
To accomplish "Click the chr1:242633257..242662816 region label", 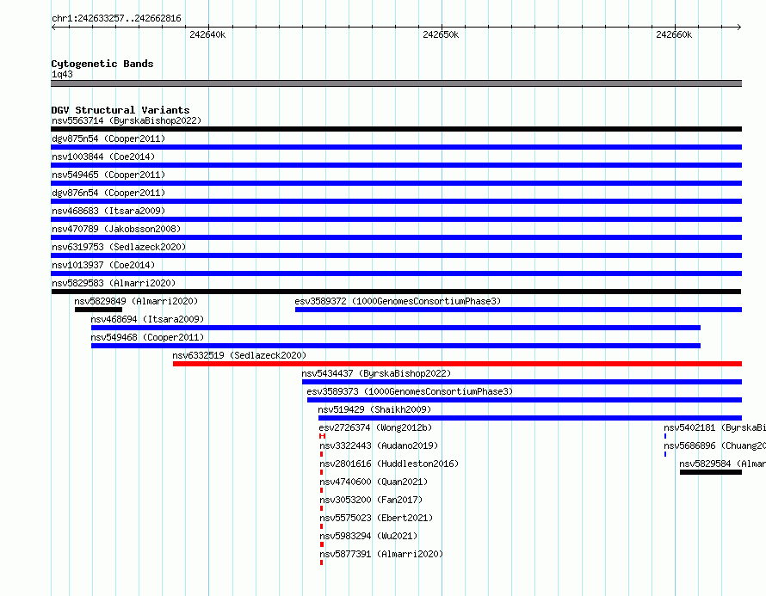I will pyautogui.click(x=116, y=18).
